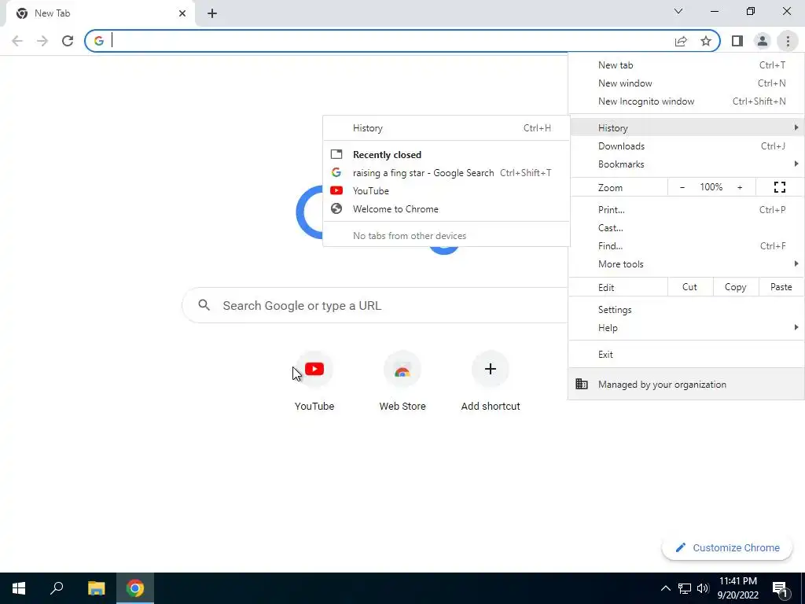Click Search Google or type a URL box
The image size is (805, 604).
coord(375,306)
